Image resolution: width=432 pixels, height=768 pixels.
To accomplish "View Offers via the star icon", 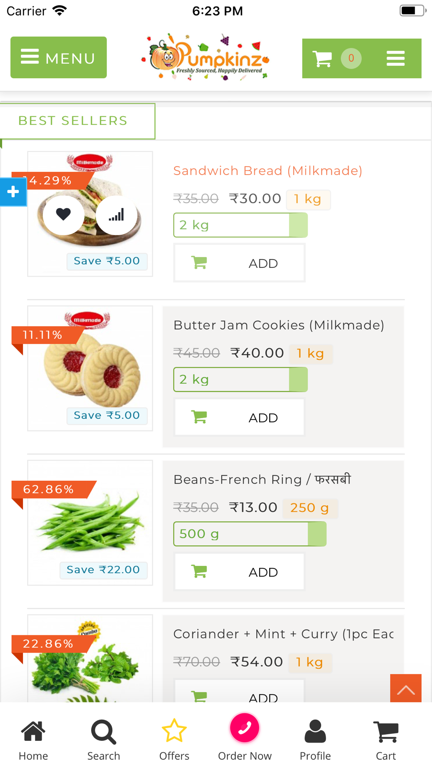I will point(174,740).
